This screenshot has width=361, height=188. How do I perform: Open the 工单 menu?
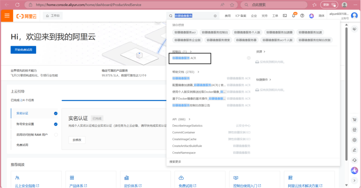tap(275, 16)
